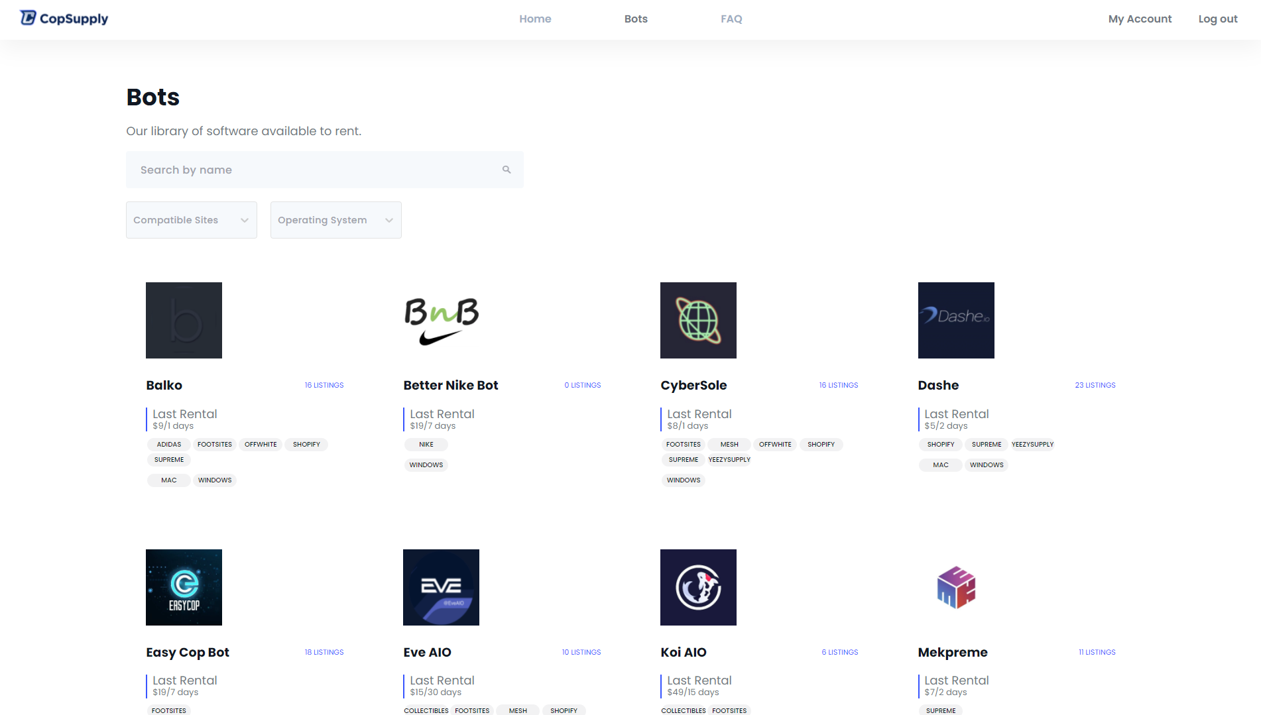The height and width of the screenshot is (715, 1261).
Task: Go to the Home menu item
Action: (x=535, y=19)
